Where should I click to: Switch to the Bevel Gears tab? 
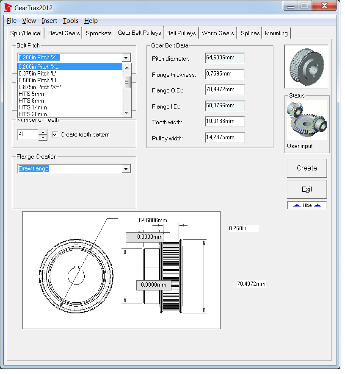point(65,33)
